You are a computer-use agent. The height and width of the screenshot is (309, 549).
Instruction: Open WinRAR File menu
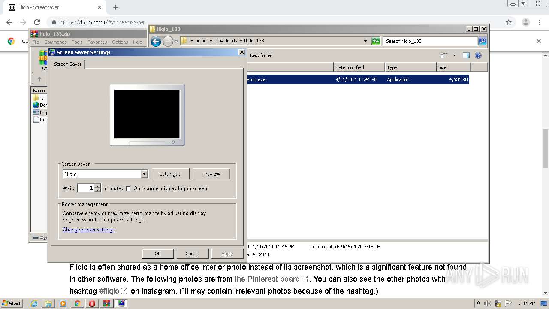pos(36,42)
